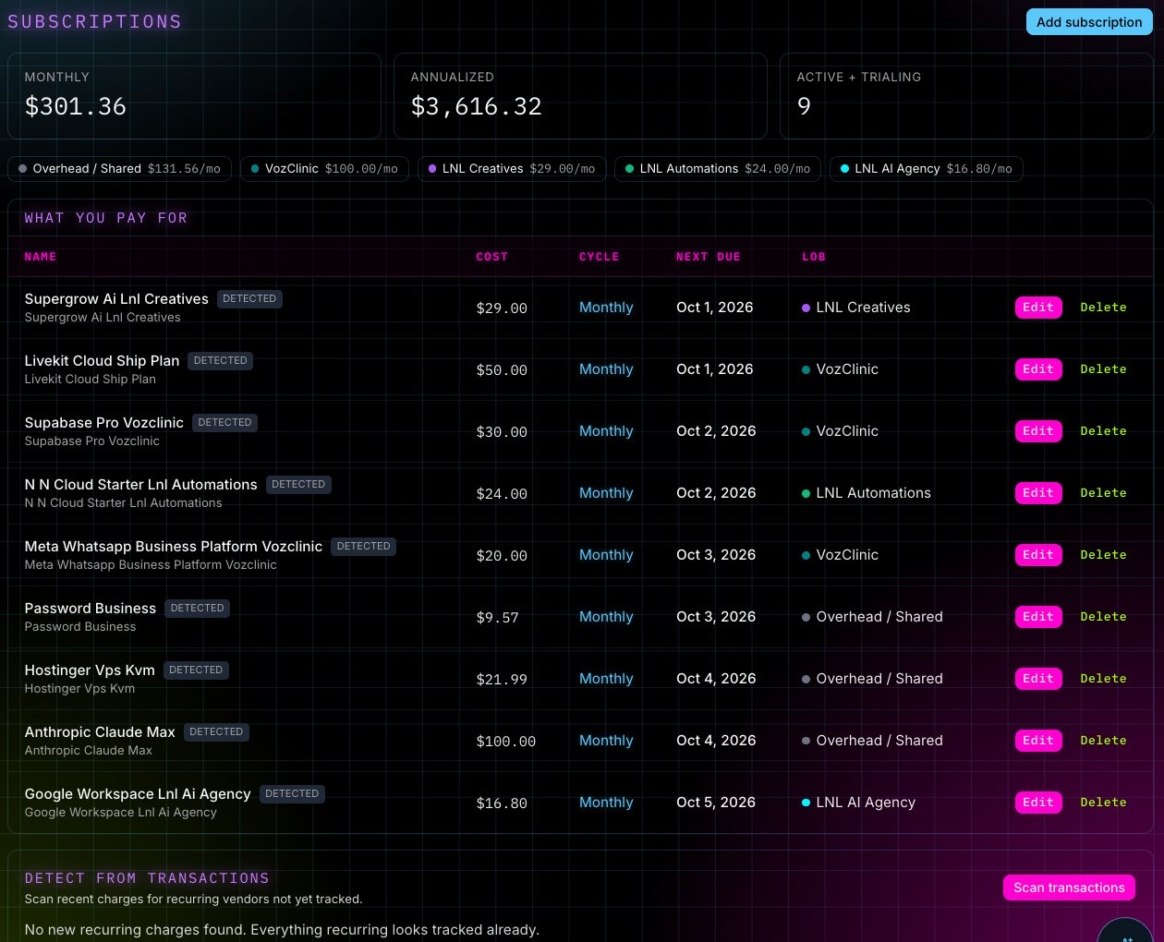Delete the Password Business subscription
Screen dimensions: 1164x942
(1103, 617)
